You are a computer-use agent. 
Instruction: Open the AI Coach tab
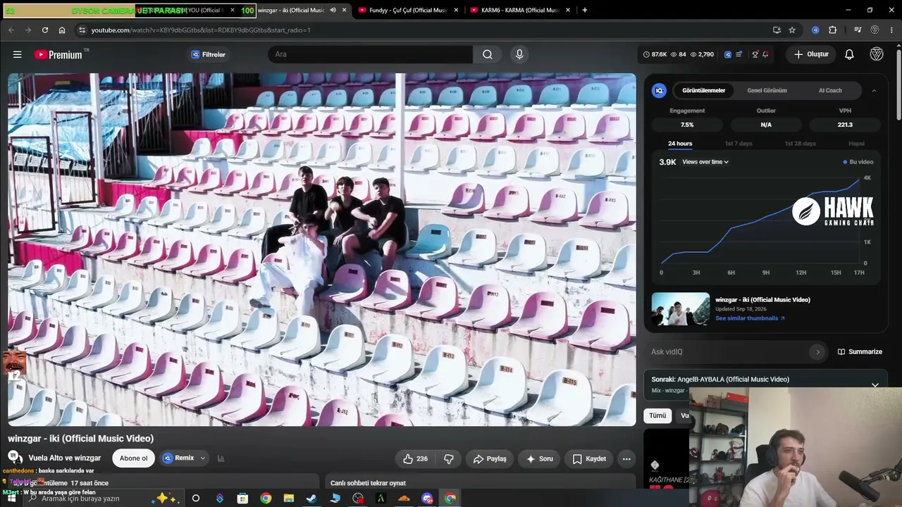(830, 90)
